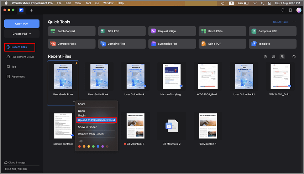
Task: Click the Open PDF button
Action: tap(22, 23)
